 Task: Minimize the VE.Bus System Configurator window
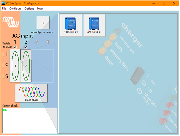pyautogui.click(x=154, y=3)
